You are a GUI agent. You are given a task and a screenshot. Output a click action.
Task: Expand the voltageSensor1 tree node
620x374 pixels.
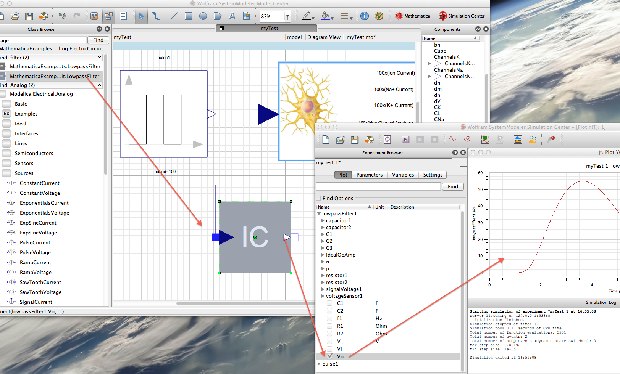(323, 296)
